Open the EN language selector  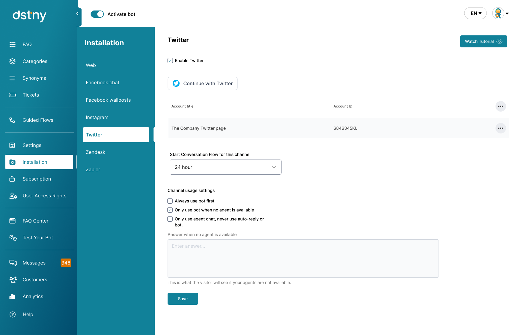tap(475, 13)
